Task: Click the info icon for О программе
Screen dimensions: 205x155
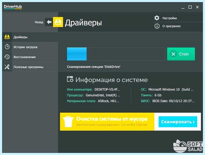Action: [157, 26]
